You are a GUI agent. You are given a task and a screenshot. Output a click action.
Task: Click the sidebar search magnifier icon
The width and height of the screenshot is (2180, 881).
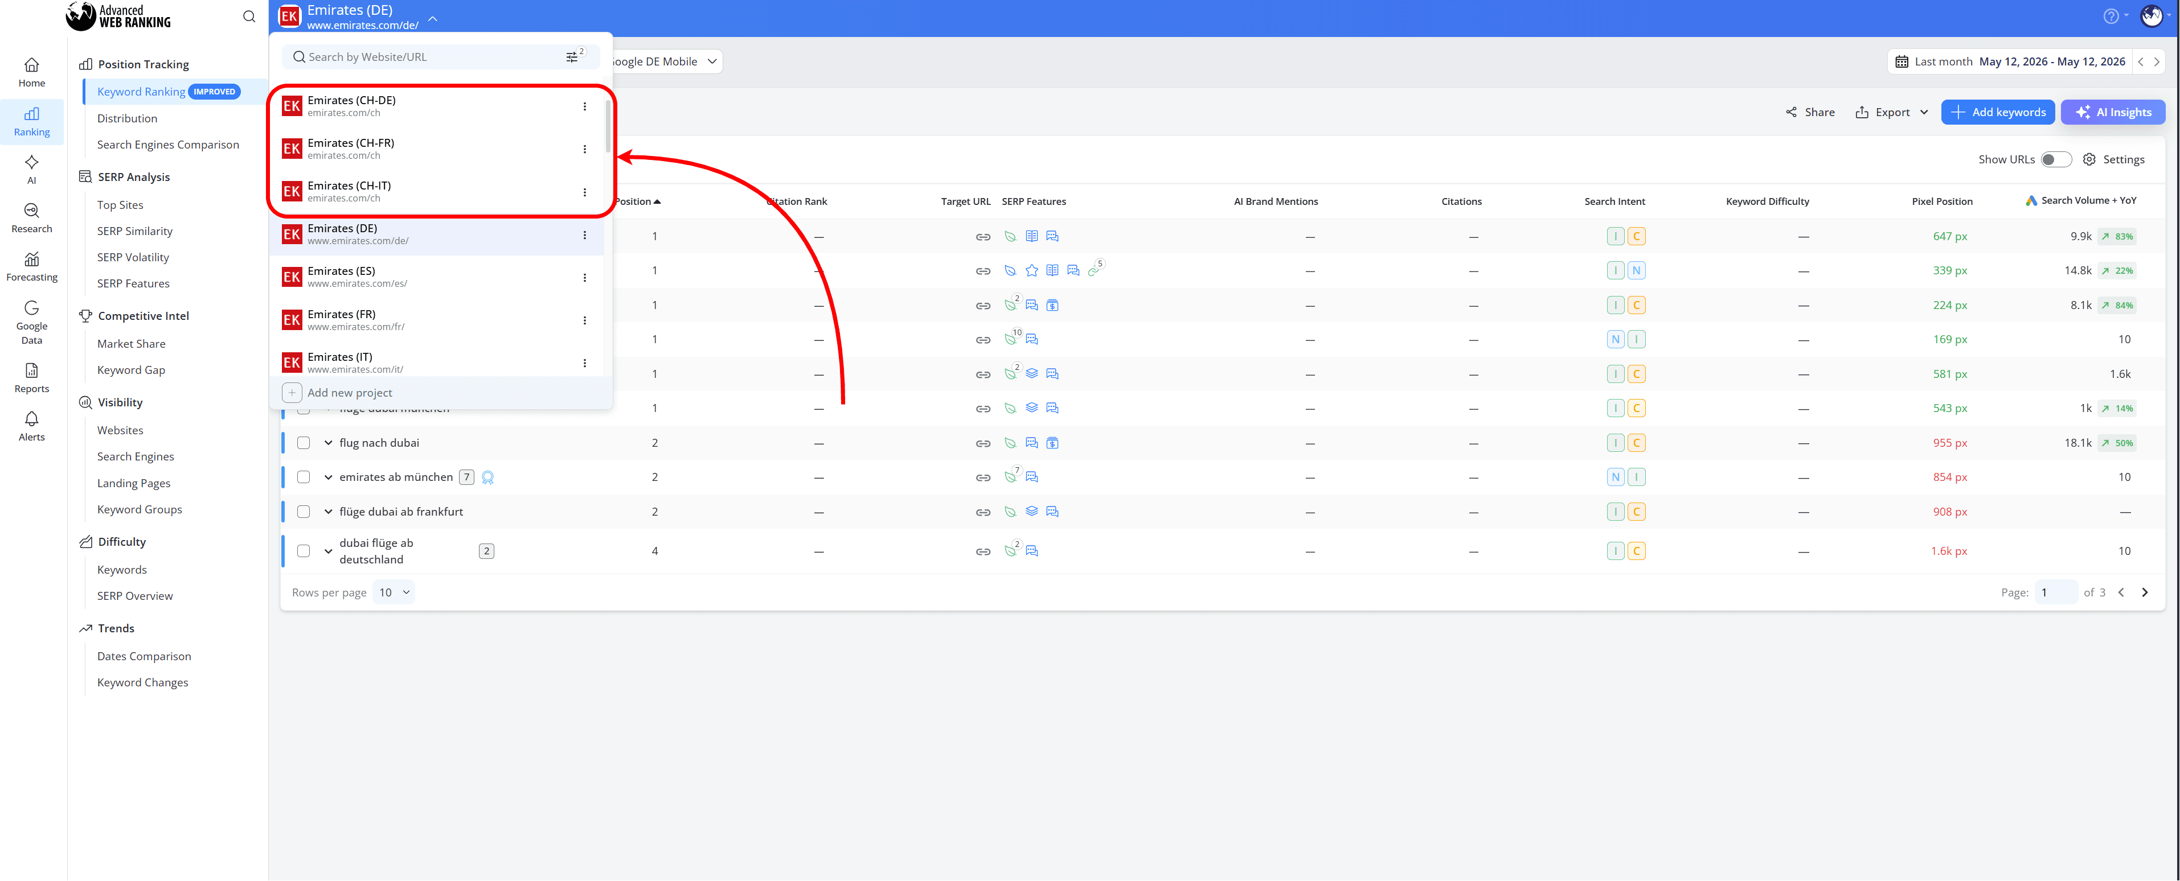(249, 16)
